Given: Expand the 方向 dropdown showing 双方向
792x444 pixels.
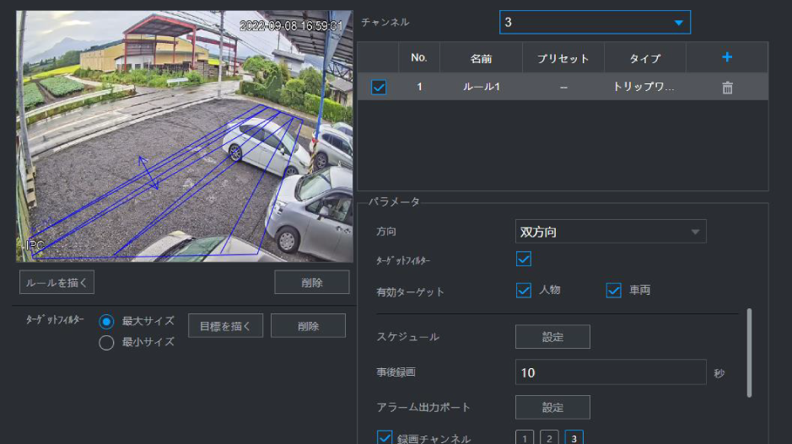Looking at the screenshot, I should tap(611, 232).
